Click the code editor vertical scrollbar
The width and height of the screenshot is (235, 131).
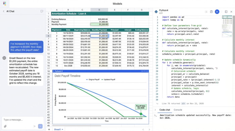[x=234, y=40]
